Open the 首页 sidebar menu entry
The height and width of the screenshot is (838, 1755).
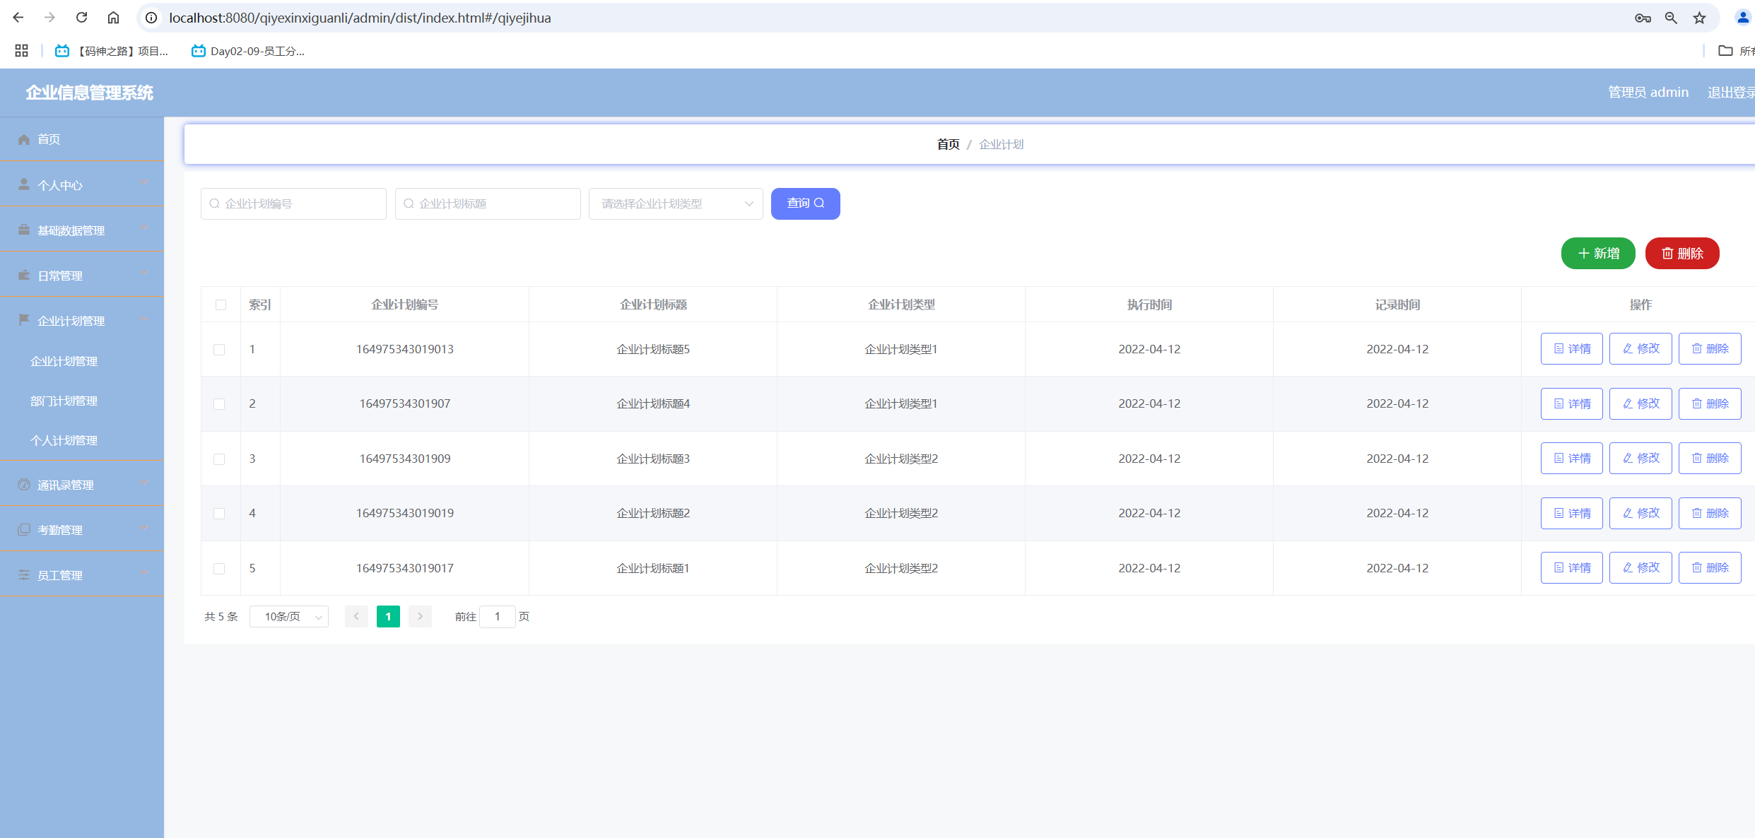pyautogui.click(x=82, y=139)
